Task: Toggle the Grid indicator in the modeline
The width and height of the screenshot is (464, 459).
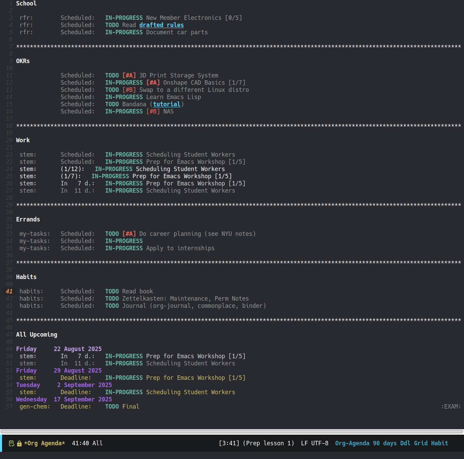Action: click(421, 443)
